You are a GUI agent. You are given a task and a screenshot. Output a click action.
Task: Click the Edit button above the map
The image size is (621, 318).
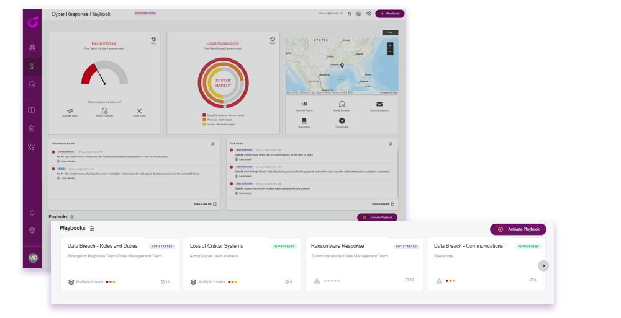(x=390, y=32)
